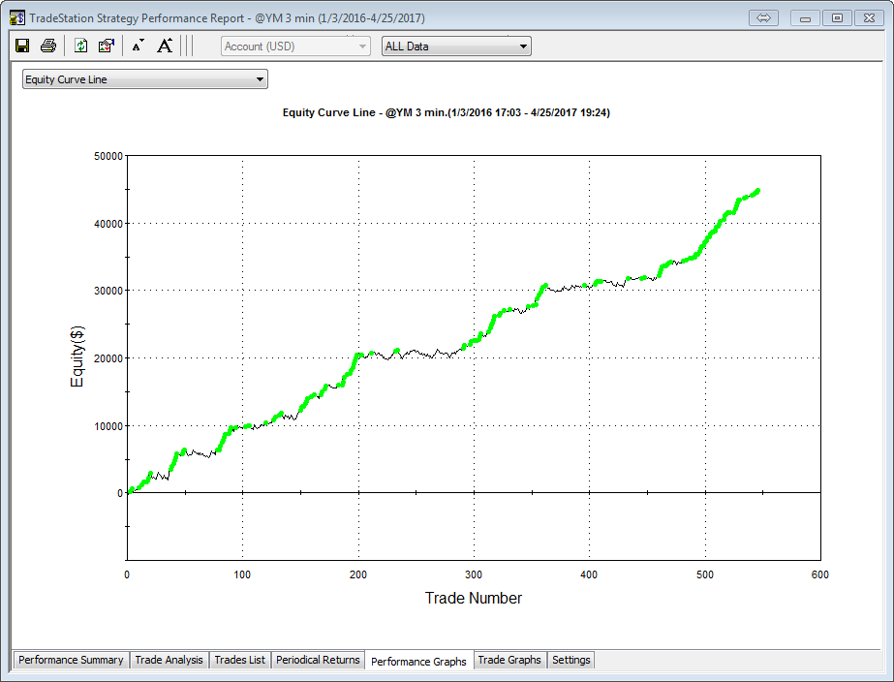This screenshot has height=682, width=894.
Task: Select the Performance Graphs tab
Action: [418, 661]
